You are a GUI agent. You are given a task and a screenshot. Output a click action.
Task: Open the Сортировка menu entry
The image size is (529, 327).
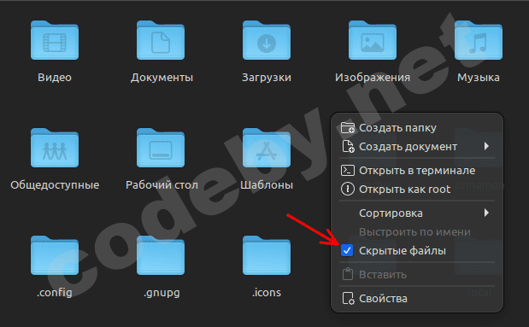pos(417,213)
